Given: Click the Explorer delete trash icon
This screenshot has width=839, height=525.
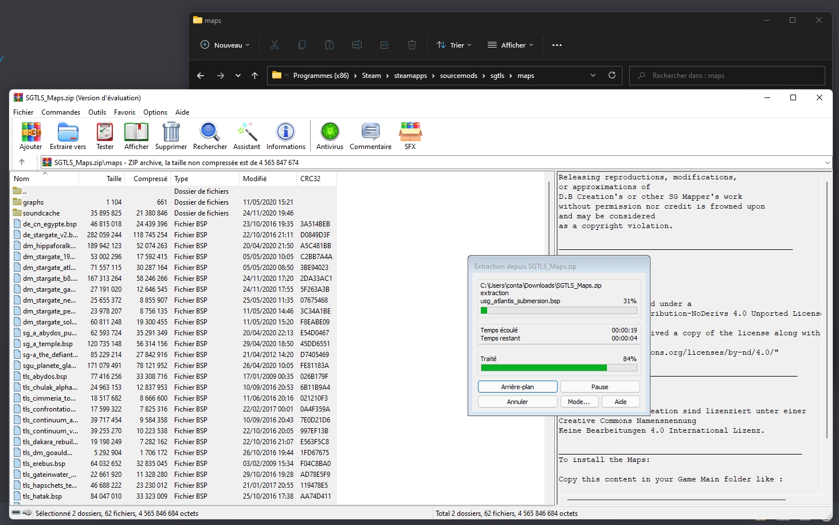Looking at the screenshot, I should pyautogui.click(x=412, y=45).
